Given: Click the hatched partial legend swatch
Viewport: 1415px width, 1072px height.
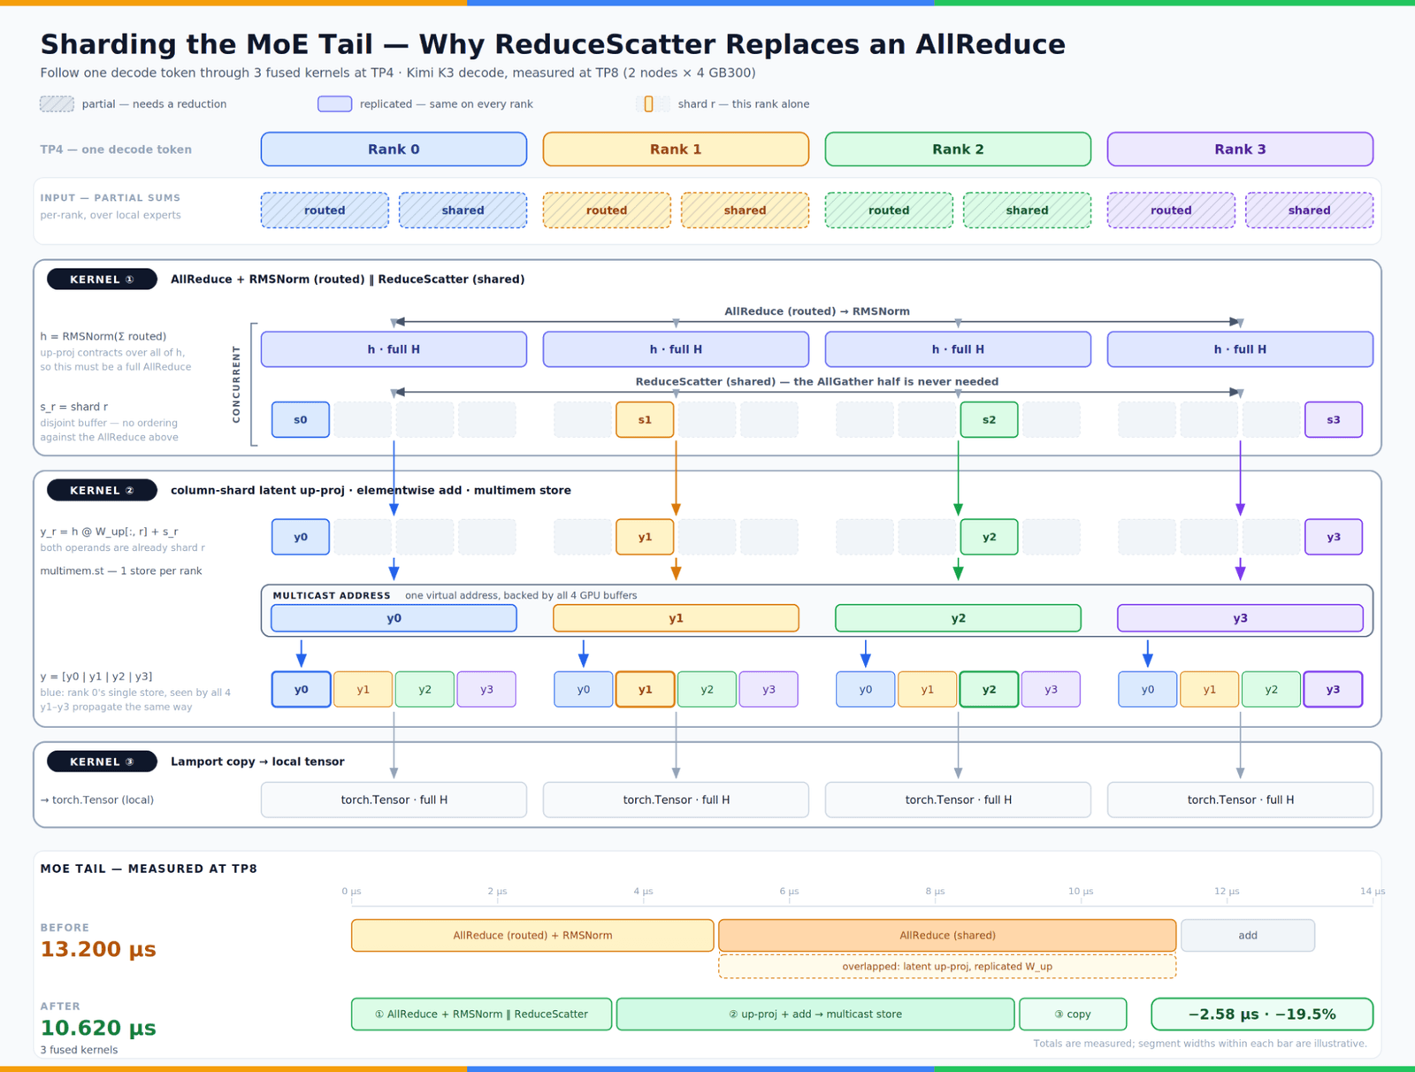Looking at the screenshot, I should (57, 104).
